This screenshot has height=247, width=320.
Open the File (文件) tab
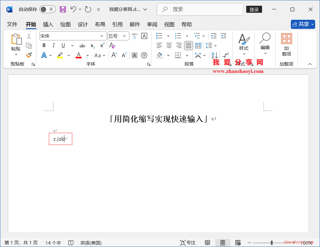pyautogui.click(x=12, y=24)
